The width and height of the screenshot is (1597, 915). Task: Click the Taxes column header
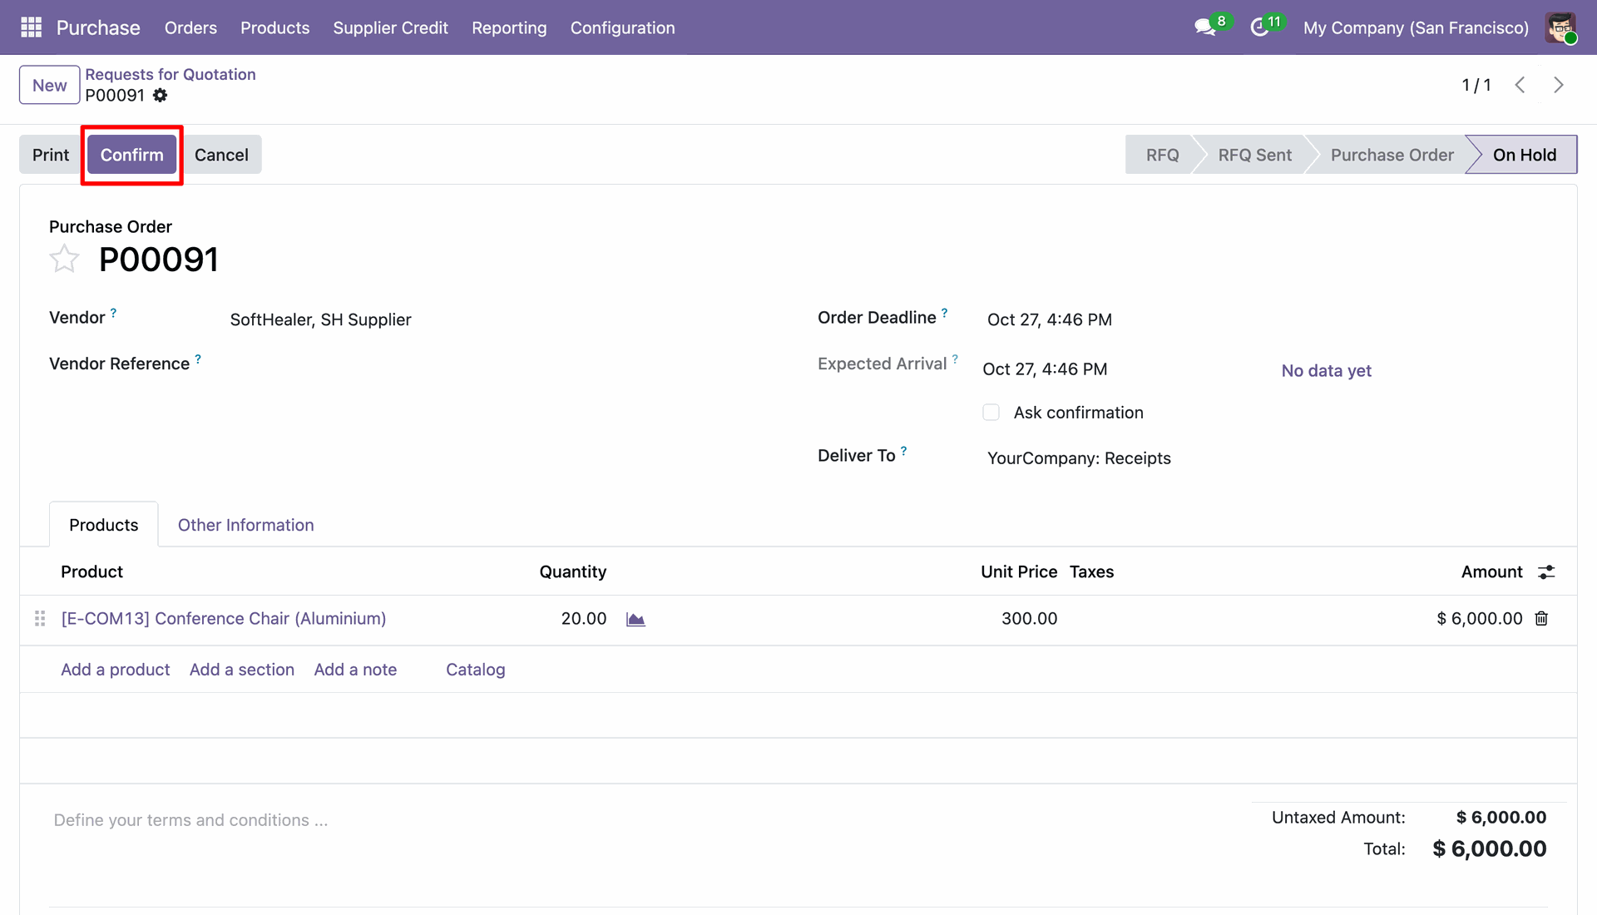point(1091,572)
